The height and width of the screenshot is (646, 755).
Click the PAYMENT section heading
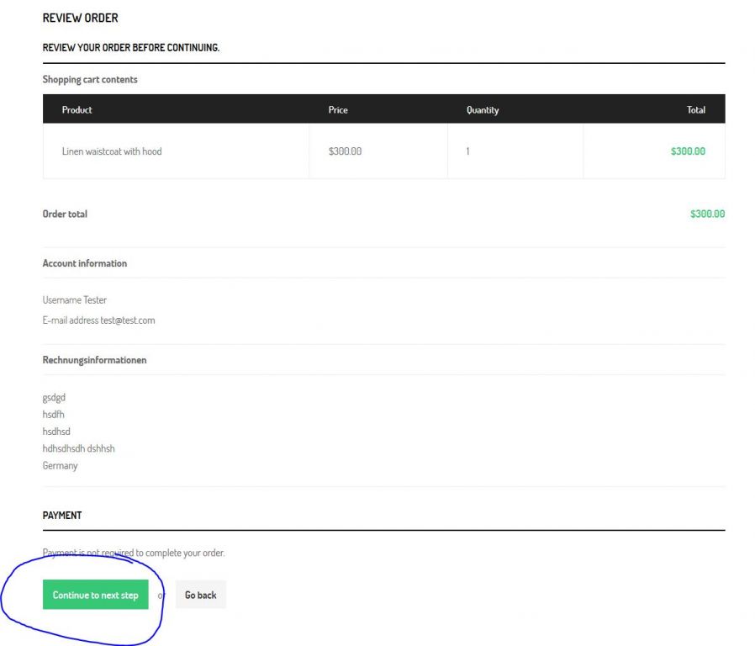point(62,515)
